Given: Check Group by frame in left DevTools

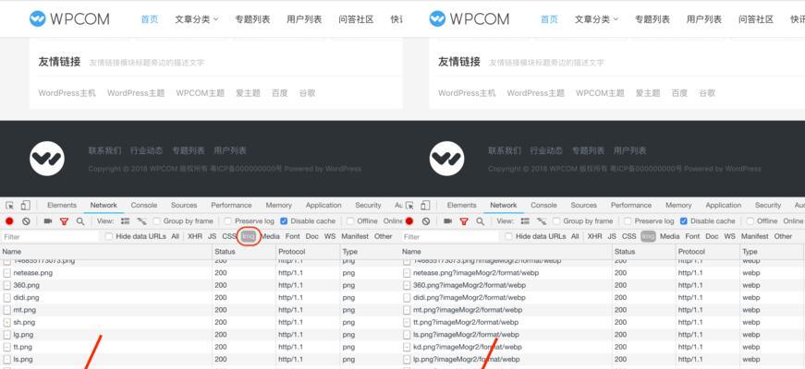Looking at the screenshot, I should [x=156, y=221].
